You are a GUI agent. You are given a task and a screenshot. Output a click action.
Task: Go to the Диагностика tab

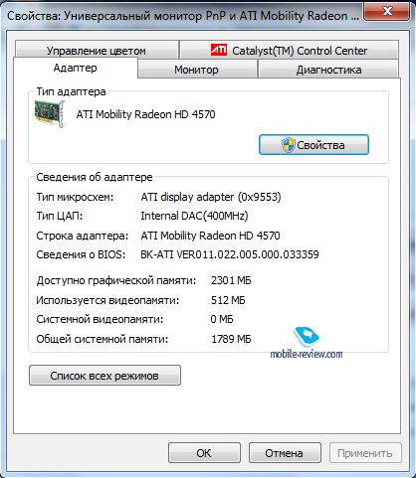(x=328, y=70)
